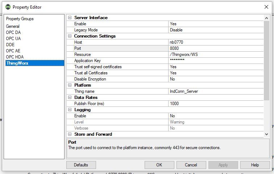Select the Legacy Mode label
Image resolution: width=274 pixels, height=174 pixels.
click(x=86, y=30)
